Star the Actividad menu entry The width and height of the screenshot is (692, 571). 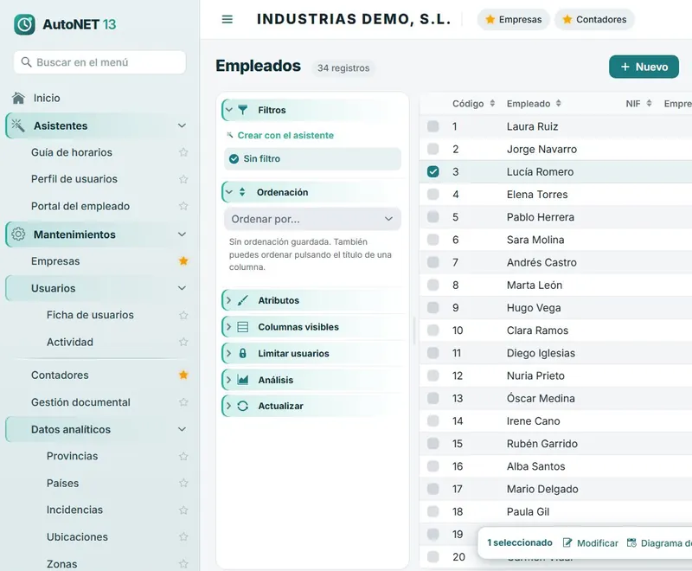pos(183,342)
